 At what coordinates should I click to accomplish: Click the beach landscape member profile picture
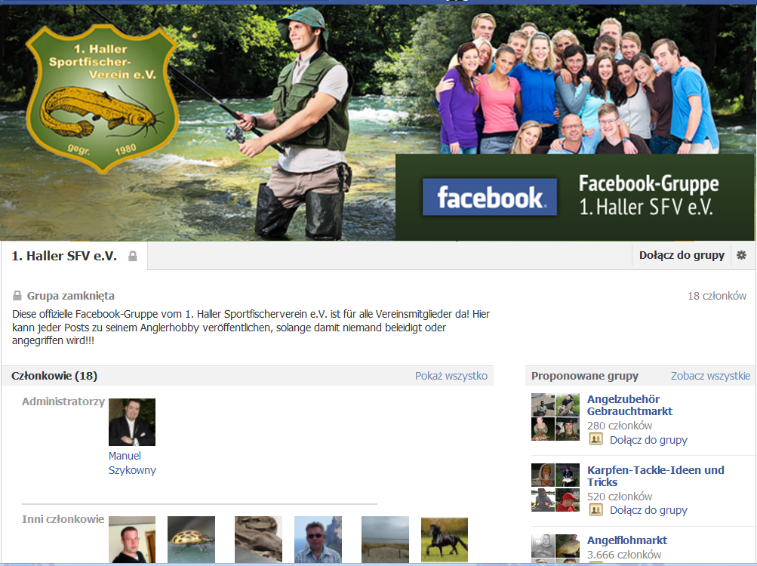pyautogui.click(x=385, y=540)
